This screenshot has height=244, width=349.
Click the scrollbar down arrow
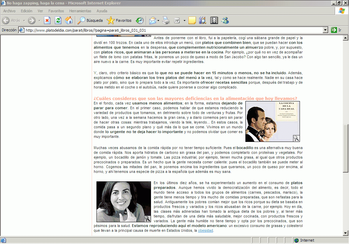pyautogui.click(x=345, y=233)
